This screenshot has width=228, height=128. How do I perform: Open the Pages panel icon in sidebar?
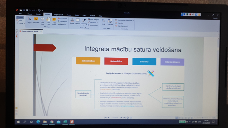(16, 31)
